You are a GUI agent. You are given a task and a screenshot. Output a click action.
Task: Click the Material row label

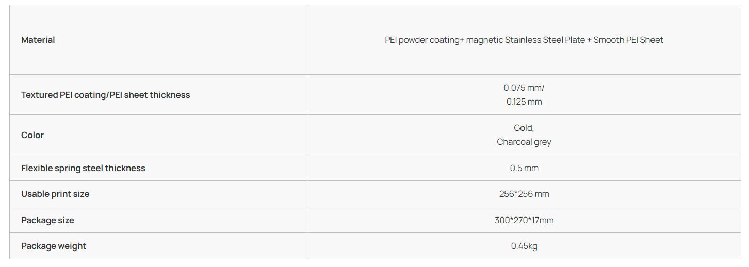[38, 40]
